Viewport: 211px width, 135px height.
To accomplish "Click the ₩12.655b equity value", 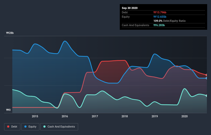I will pyautogui.click(x=160, y=17).
